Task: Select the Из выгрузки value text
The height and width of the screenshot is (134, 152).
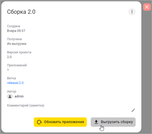Action: tap(17, 44)
